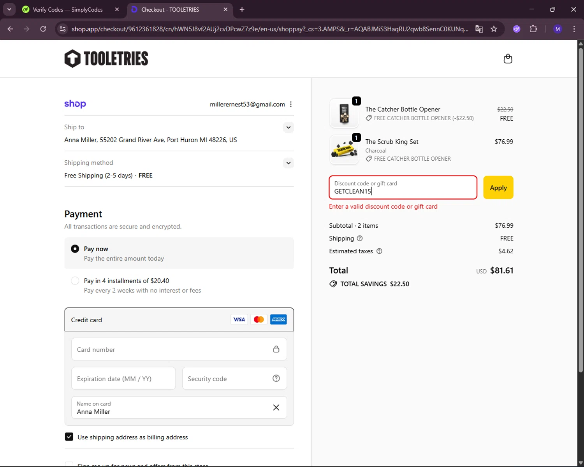The image size is (584, 467).
Task: Click the browser address bar URL
Action: (x=270, y=29)
